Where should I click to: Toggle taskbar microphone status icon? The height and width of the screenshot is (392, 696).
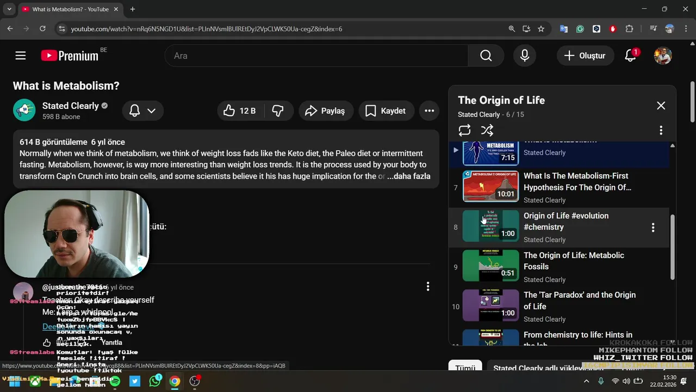[x=601, y=381]
